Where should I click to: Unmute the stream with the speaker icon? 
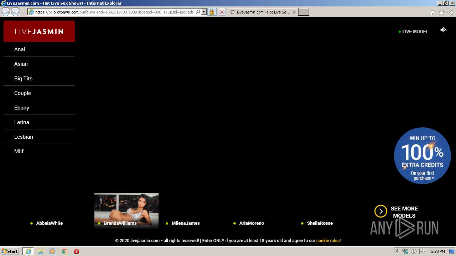tap(444, 30)
